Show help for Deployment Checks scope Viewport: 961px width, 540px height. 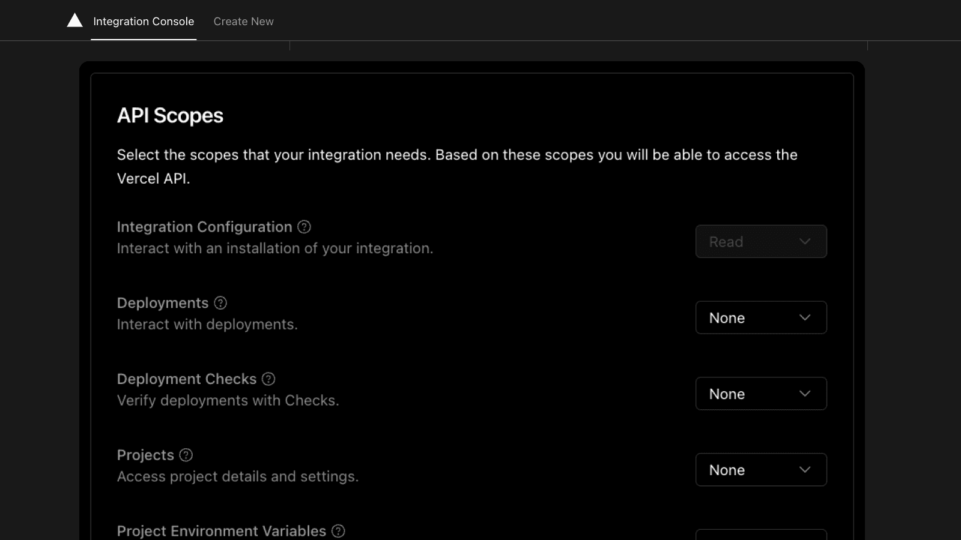(x=268, y=379)
